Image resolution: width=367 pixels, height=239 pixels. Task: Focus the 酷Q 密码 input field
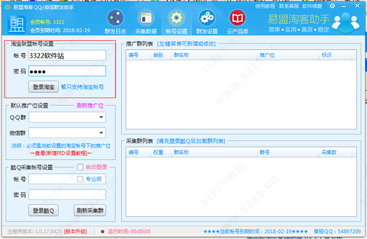pyautogui.click(x=67, y=195)
